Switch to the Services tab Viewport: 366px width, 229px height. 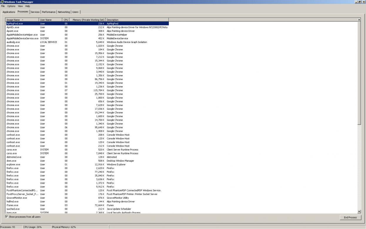[x=35, y=12]
